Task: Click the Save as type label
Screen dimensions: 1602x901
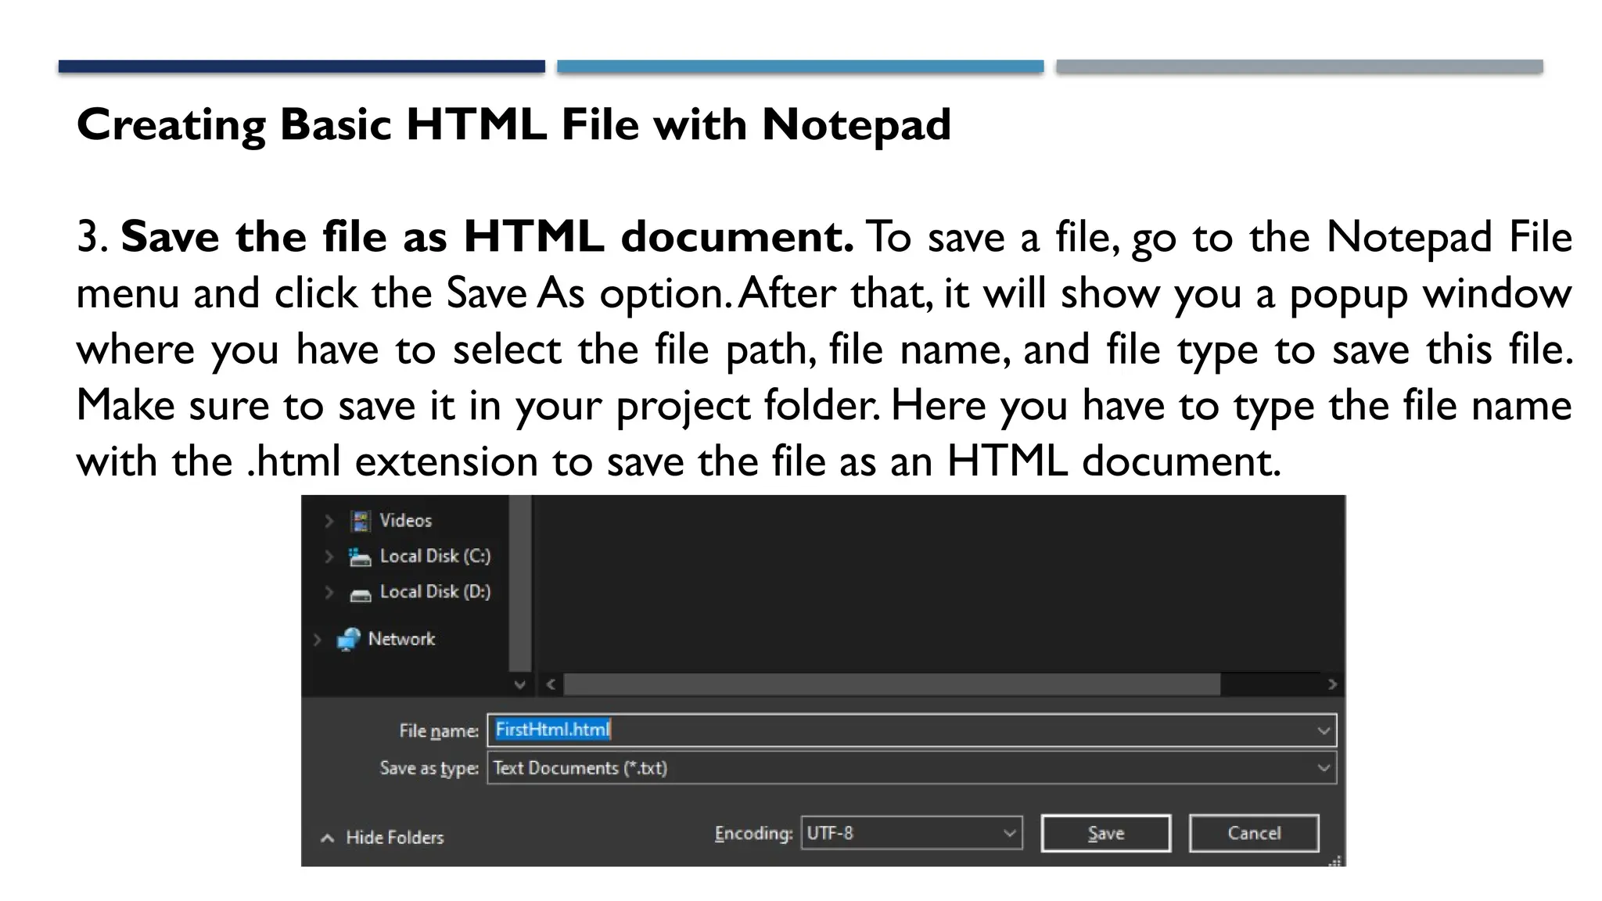Action: pos(429,768)
